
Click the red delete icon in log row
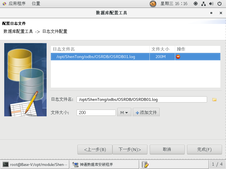(178, 57)
